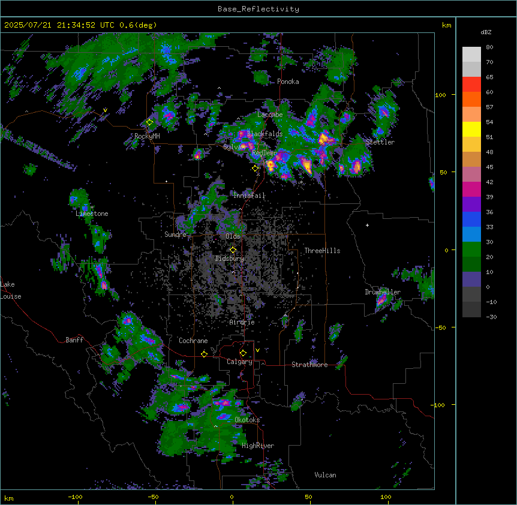Click the Innisfail city label
Image resolution: width=517 pixels, height=505 pixels.
coord(249,196)
